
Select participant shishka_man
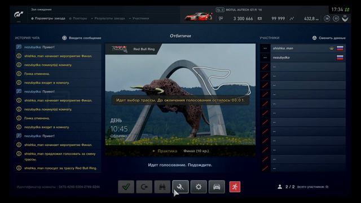point(303,48)
